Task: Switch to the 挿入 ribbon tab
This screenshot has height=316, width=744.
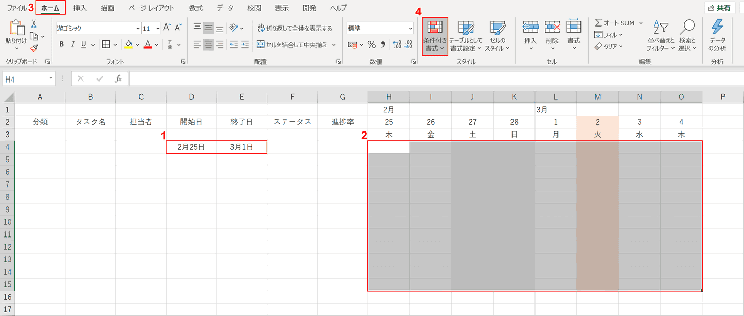Action: tap(80, 8)
